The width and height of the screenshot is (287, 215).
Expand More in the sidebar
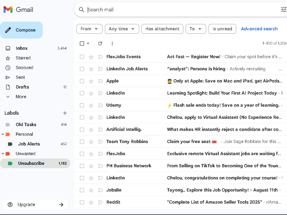point(21,97)
